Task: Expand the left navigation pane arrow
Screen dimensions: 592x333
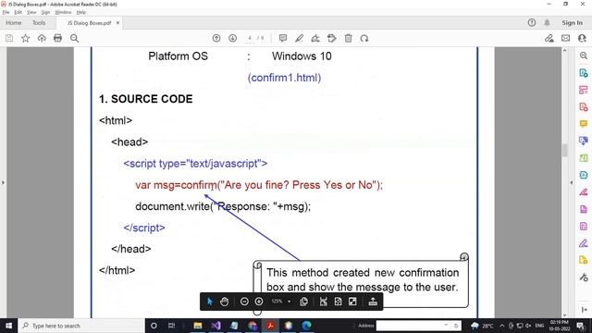Action: pos(3,183)
